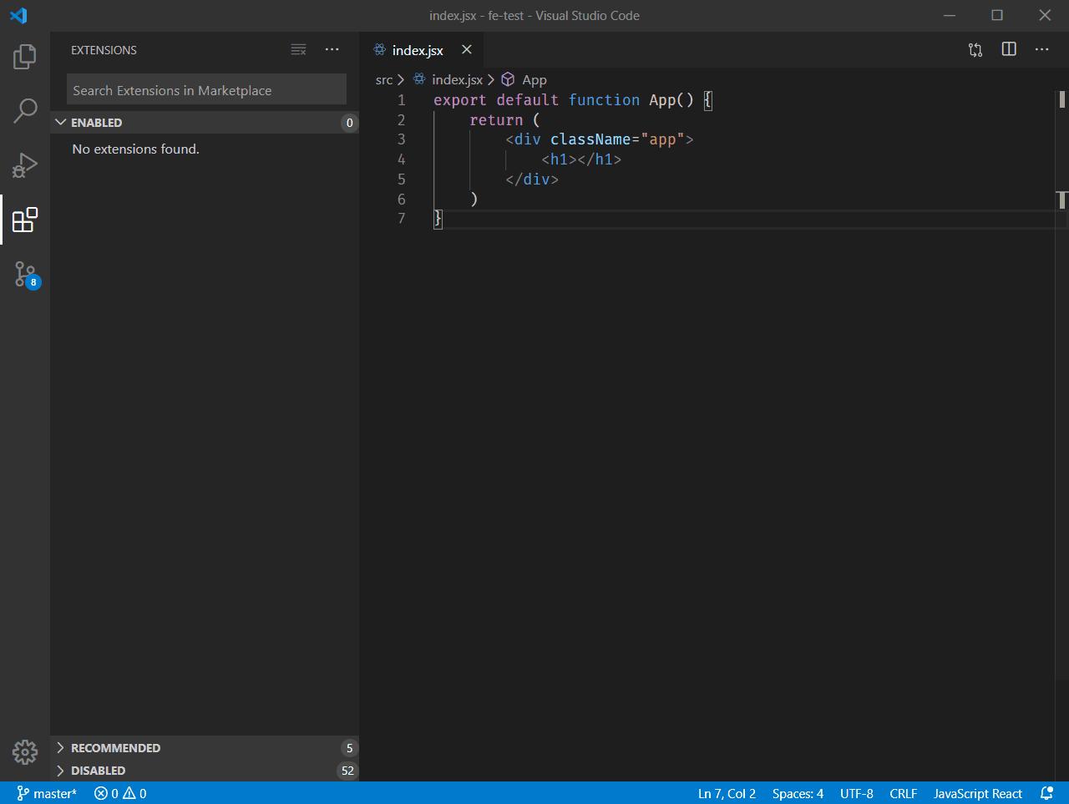Image resolution: width=1069 pixels, height=804 pixels.
Task: Open Source Control view with 8 pending changes
Action: [24, 275]
